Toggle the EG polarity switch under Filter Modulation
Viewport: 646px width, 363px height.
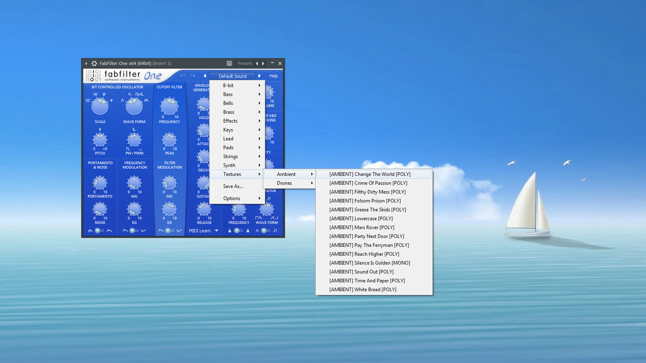[170, 231]
